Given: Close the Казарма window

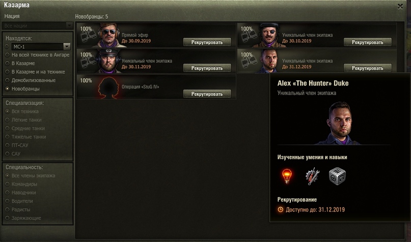Looking at the screenshot, I should [x=400, y=6].
